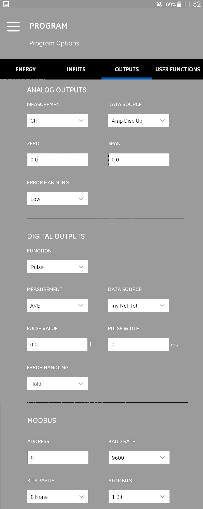Click the 11:52 clock in status bar

point(192,4)
